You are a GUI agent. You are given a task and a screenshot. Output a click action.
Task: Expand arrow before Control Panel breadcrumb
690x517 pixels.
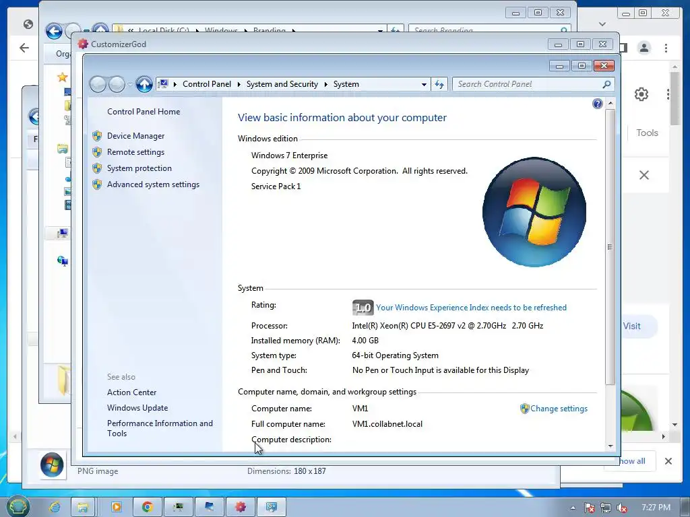click(175, 84)
